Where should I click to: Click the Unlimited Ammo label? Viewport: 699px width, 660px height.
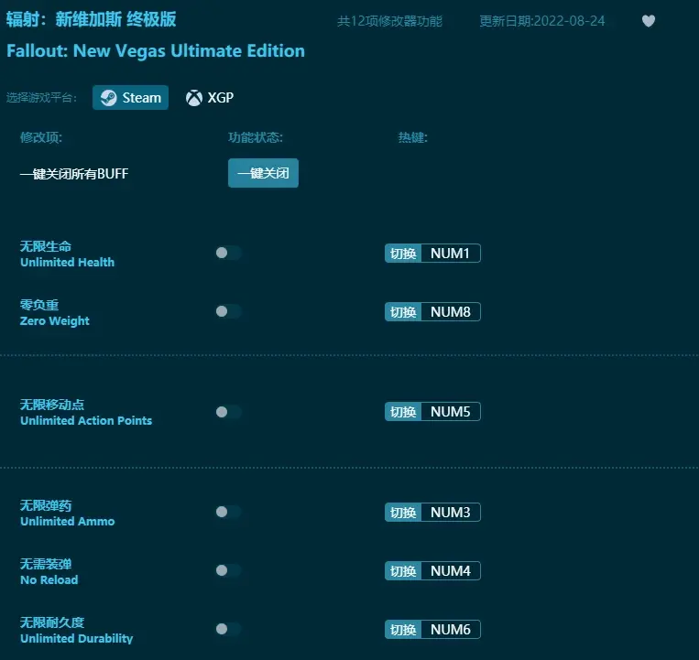[x=67, y=521]
